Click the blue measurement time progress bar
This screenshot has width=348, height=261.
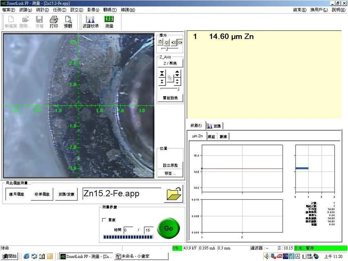click(128, 237)
